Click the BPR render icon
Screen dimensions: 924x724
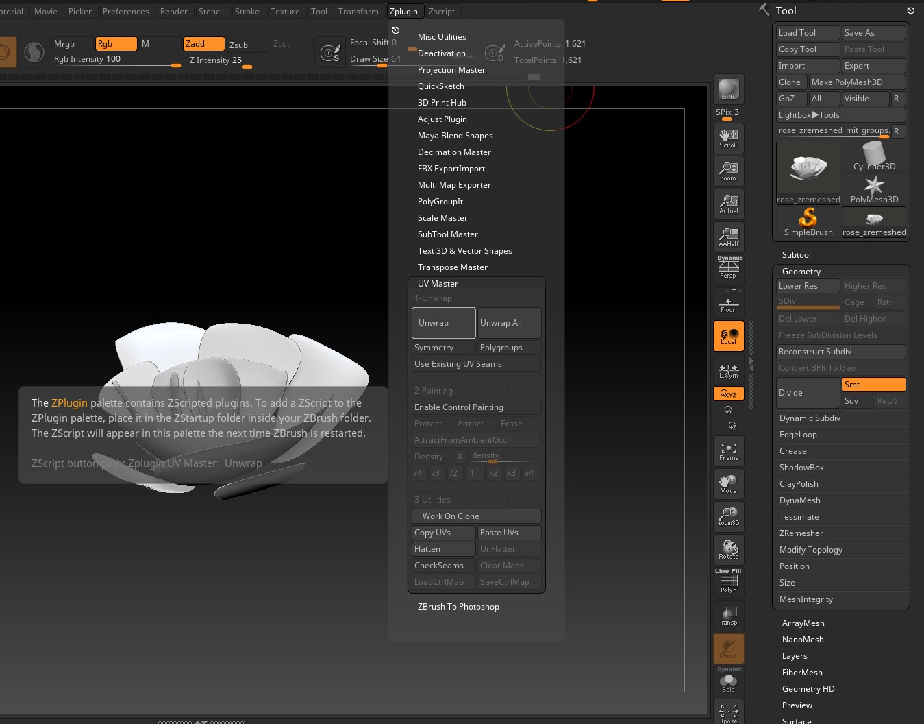coord(728,89)
